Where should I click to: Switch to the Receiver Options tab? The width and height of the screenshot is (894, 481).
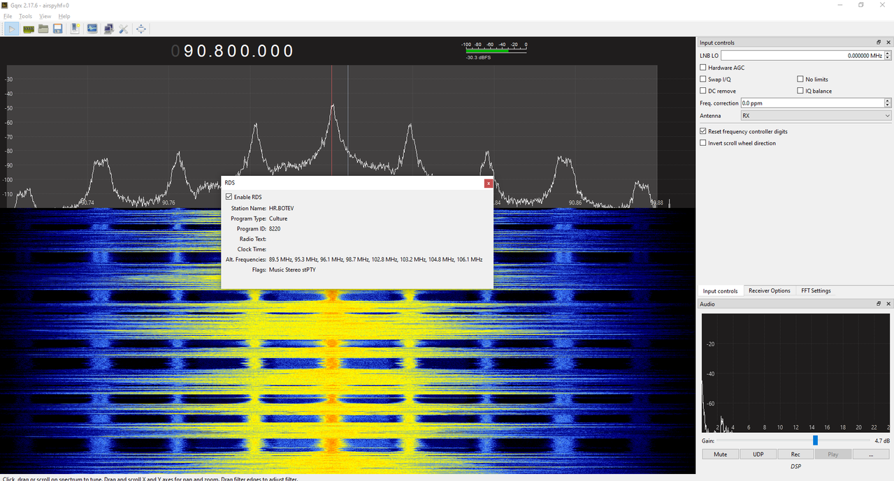tap(769, 290)
